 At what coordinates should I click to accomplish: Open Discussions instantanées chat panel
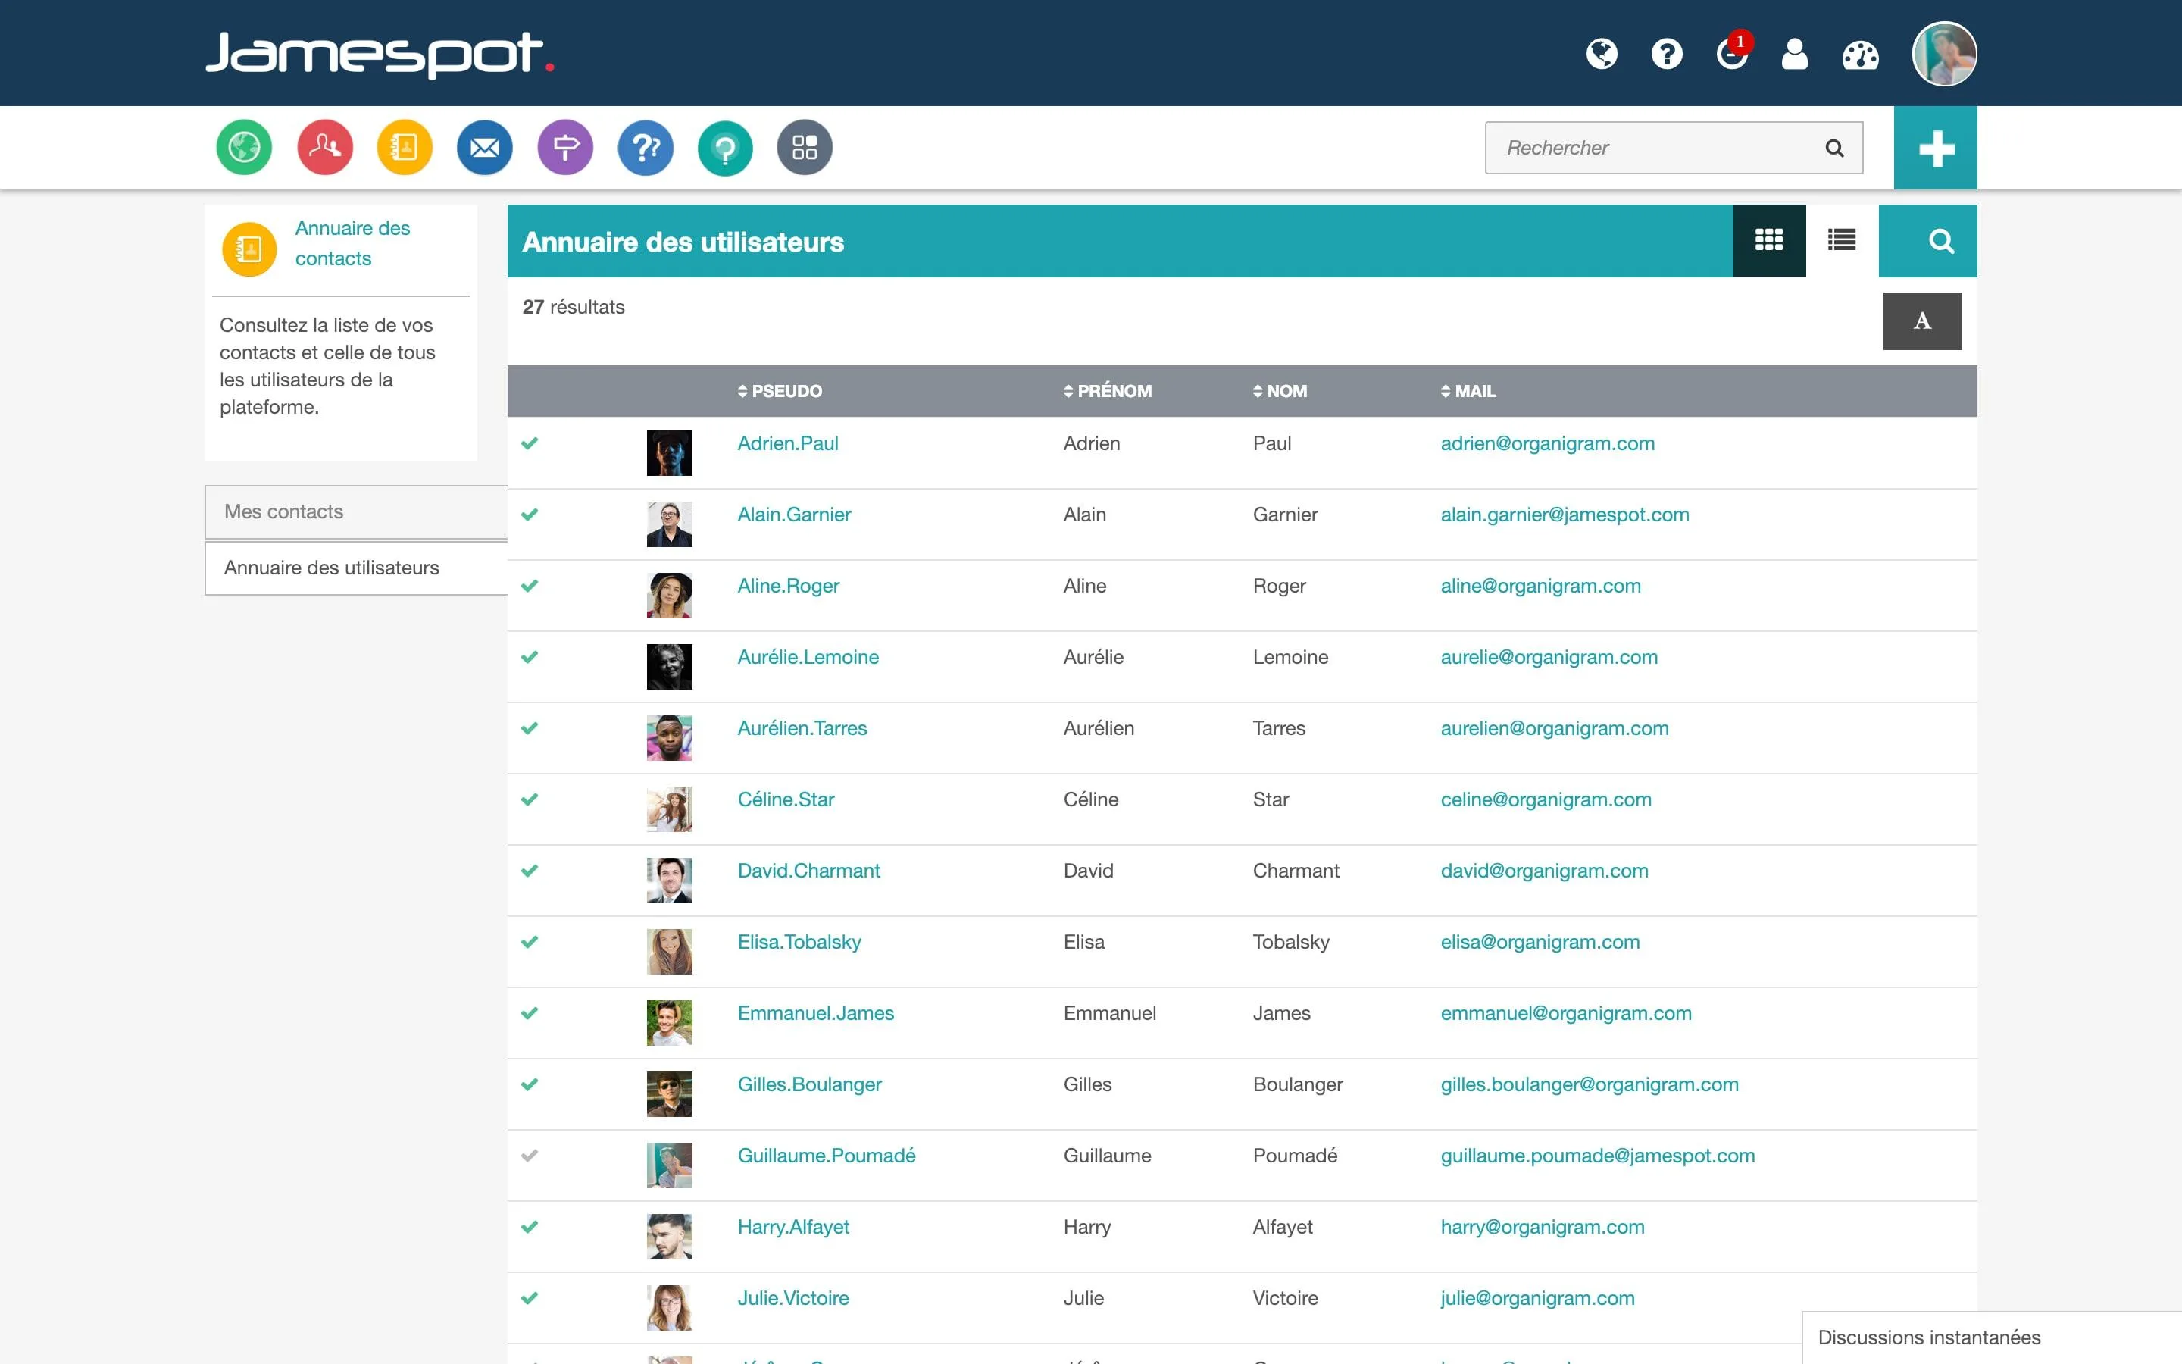pos(1992,1337)
